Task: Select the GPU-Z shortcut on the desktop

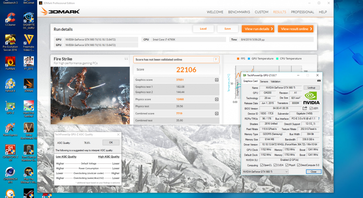Action: (x=10, y=107)
